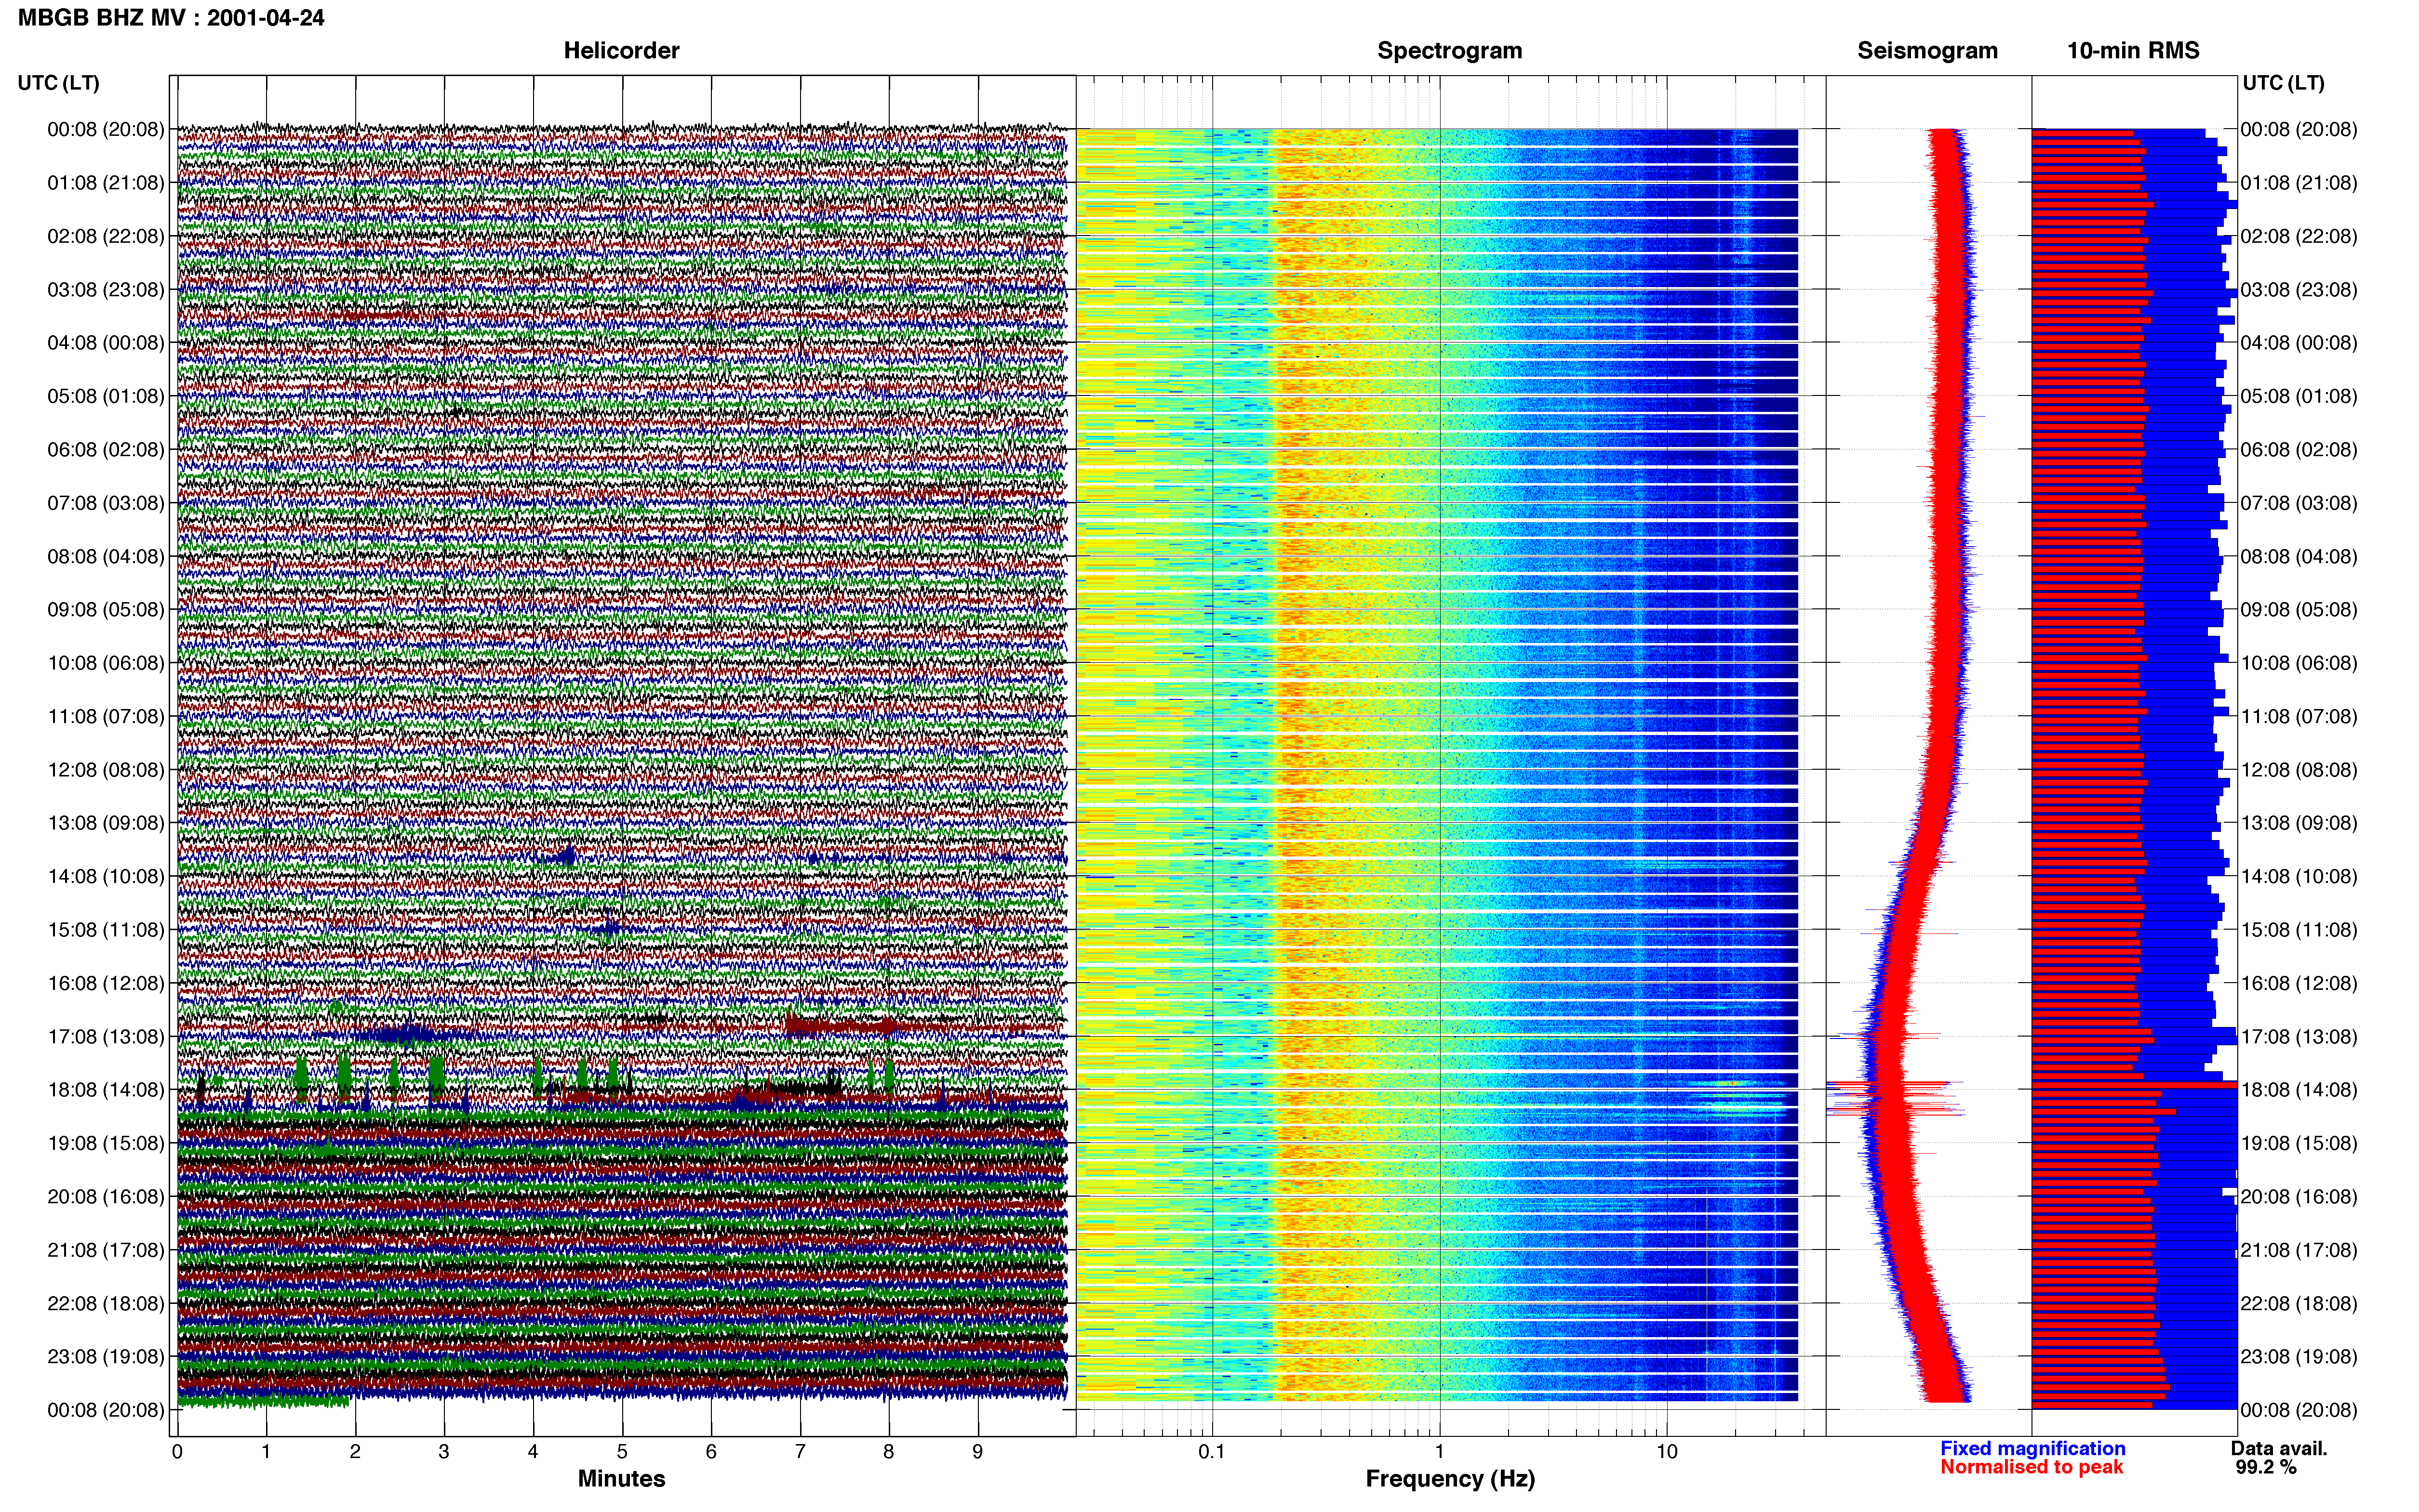Click the 99.2 % availability value

[x=2266, y=1467]
